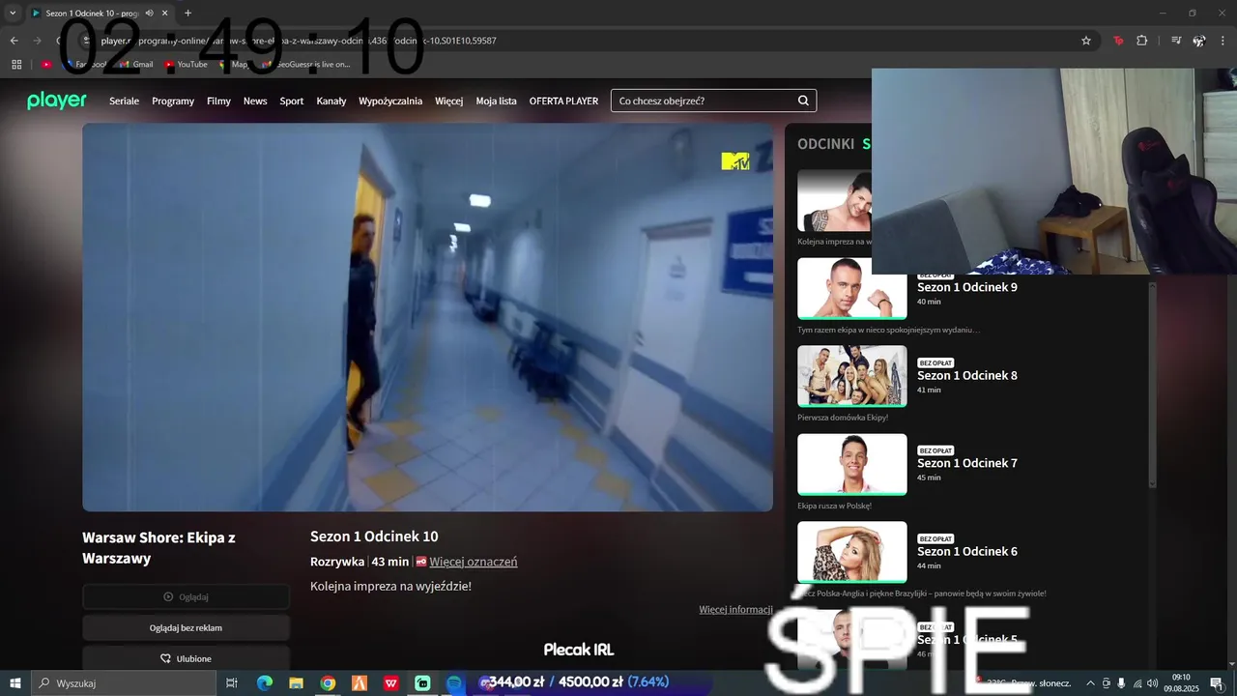
Task: Open the Więcej oznaczeń link
Action: [474, 562]
